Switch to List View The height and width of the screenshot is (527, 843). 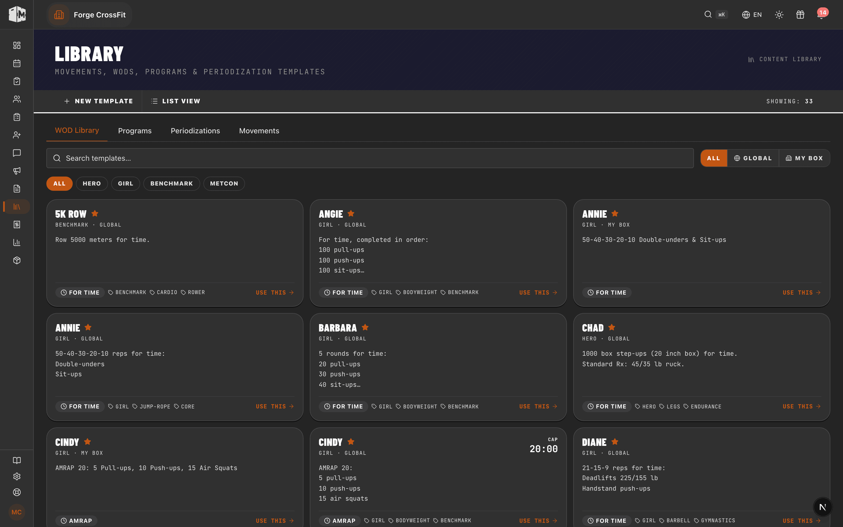click(175, 101)
